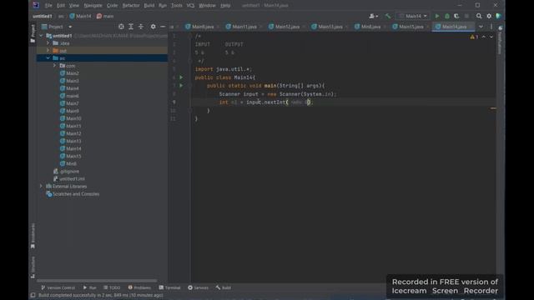Expand External Libraries node
The width and height of the screenshot is (534, 300).
(x=41, y=187)
